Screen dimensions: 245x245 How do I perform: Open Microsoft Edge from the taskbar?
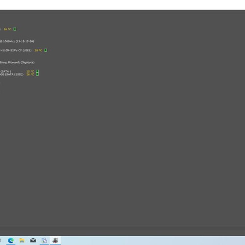(11, 241)
